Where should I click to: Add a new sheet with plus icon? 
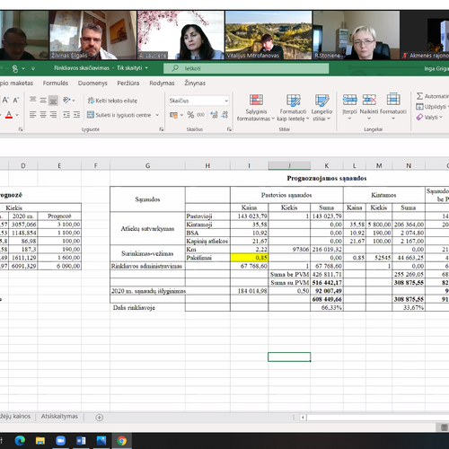100,418
